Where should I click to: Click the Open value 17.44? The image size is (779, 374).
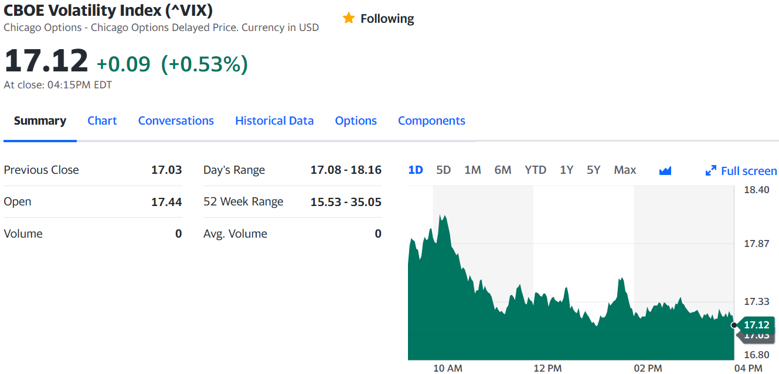pyautogui.click(x=166, y=202)
